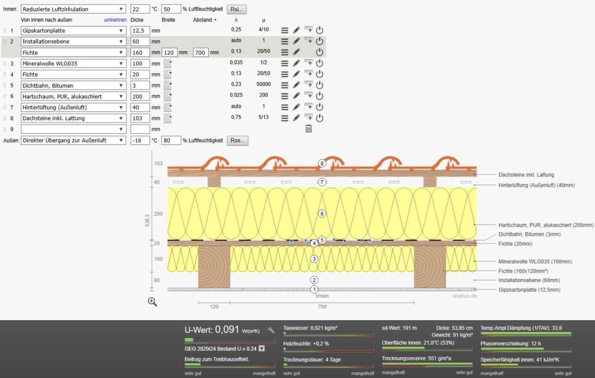Delete empty layer 9 with the trash icon

(x=308, y=129)
